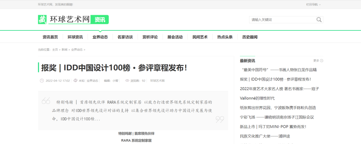Click the RARA 系统定制家居 bold line
Viewport: 361px width, 144px height.
tap(136, 141)
